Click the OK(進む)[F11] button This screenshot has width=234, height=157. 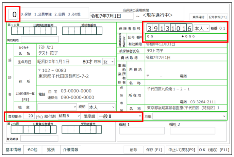[x=214, y=150]
